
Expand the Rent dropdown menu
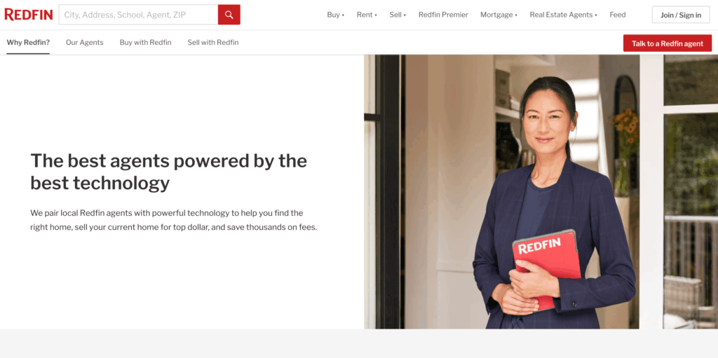pos(367,15)
